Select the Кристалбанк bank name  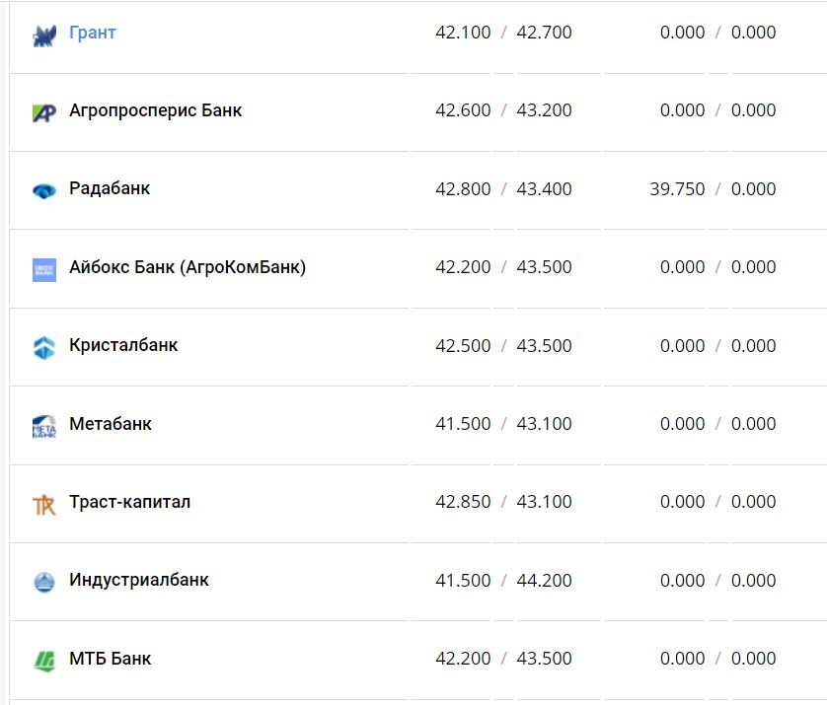point(123,345)
